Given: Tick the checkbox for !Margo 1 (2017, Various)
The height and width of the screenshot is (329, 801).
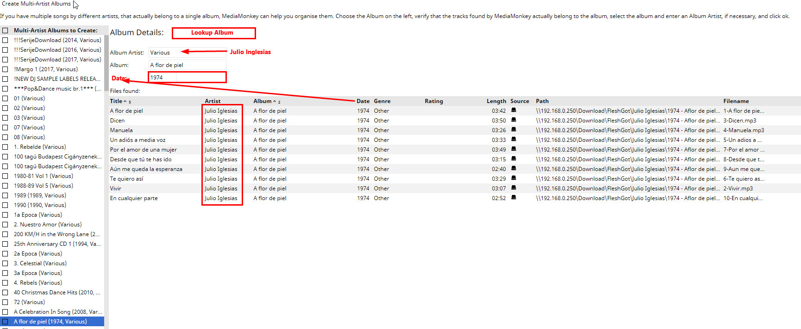Looking at the screenshot, I should tap(6, 69).
